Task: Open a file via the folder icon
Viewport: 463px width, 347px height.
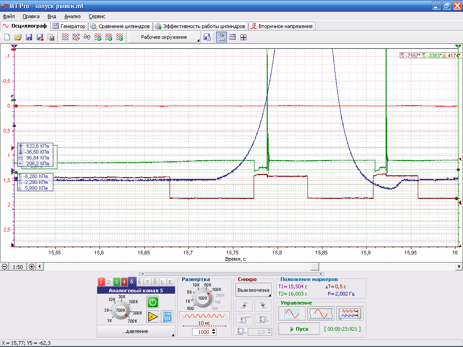Action: coord(18,37)
